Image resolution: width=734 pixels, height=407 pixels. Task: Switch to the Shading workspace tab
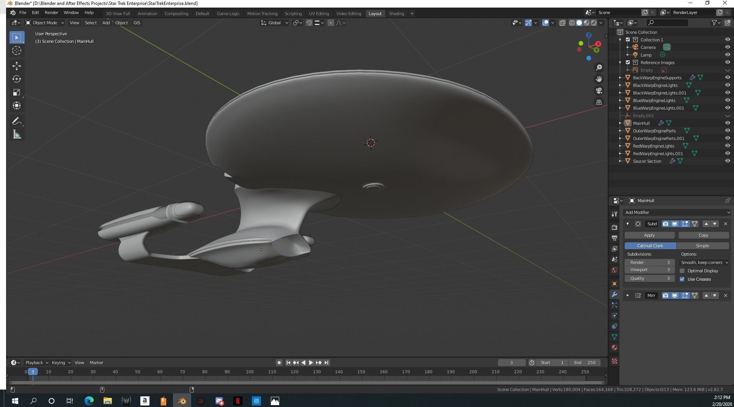coord(396,14)
